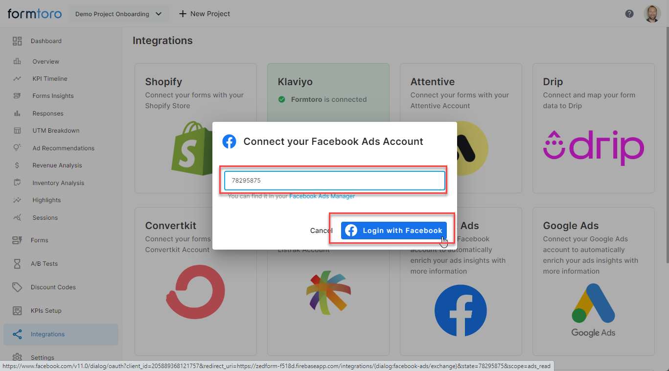Open the help question mark icon
The height and width of the screenshot is (371, 669).
click(629, 14)
